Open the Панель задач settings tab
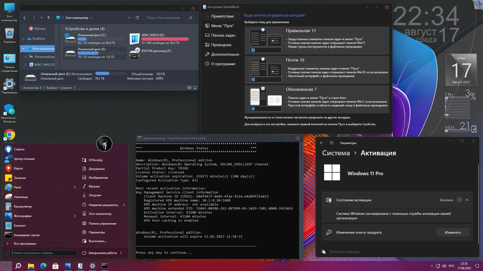483x271 pixels. click(223, 35)
